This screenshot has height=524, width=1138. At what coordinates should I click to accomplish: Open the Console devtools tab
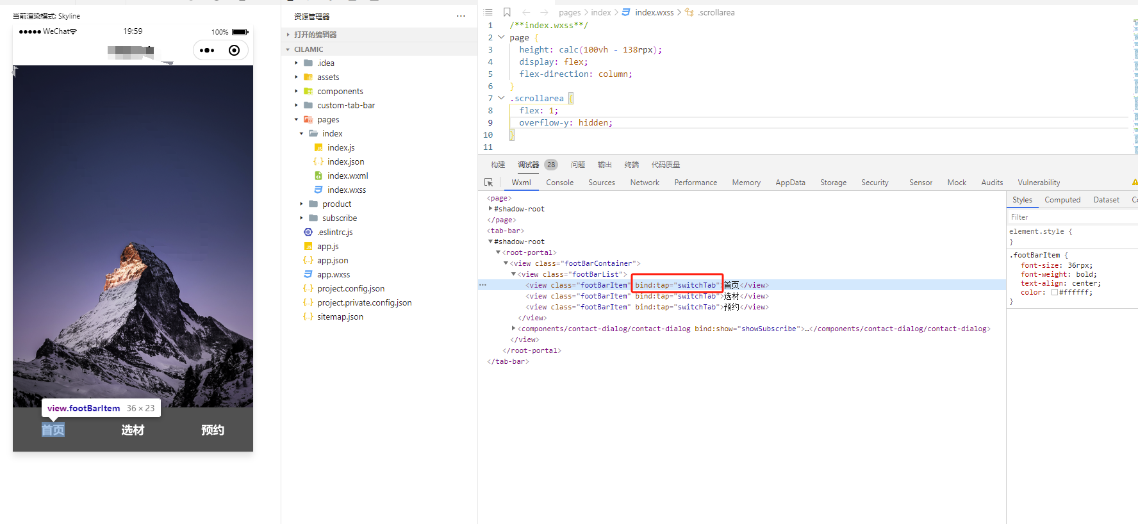pos(559,183)
